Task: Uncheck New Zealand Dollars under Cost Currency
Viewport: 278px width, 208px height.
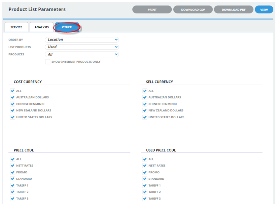Action: click(x=13, y=110)
